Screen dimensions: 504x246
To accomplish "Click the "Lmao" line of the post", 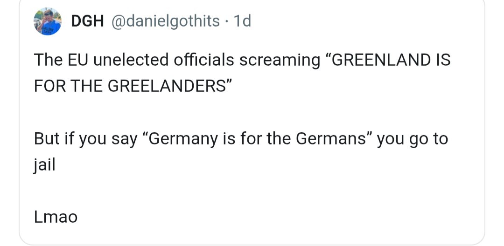I will tap(56, 217).
